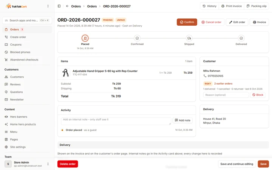Click the Confirmed step icon

point(137,38)
